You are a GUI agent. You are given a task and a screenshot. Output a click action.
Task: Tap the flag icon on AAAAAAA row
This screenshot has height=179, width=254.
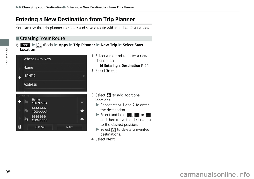[x=26, y=110]
